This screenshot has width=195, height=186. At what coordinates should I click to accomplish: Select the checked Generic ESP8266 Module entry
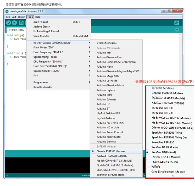tap(116, 151)
